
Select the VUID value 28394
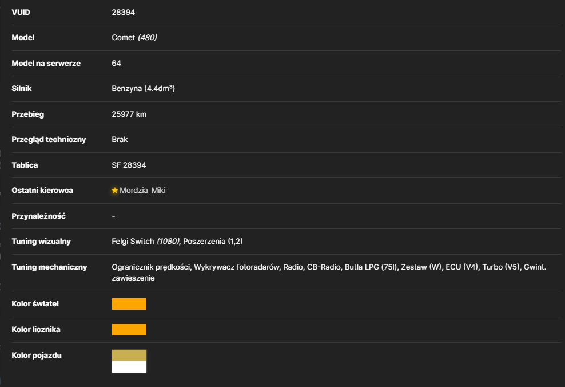123,12
